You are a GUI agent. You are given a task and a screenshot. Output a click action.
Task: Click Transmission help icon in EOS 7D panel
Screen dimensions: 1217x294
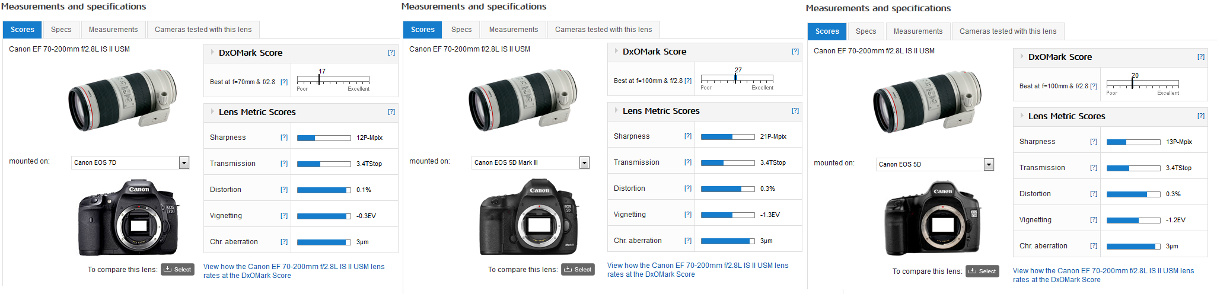pyautogui.click(x=284, y=164)
